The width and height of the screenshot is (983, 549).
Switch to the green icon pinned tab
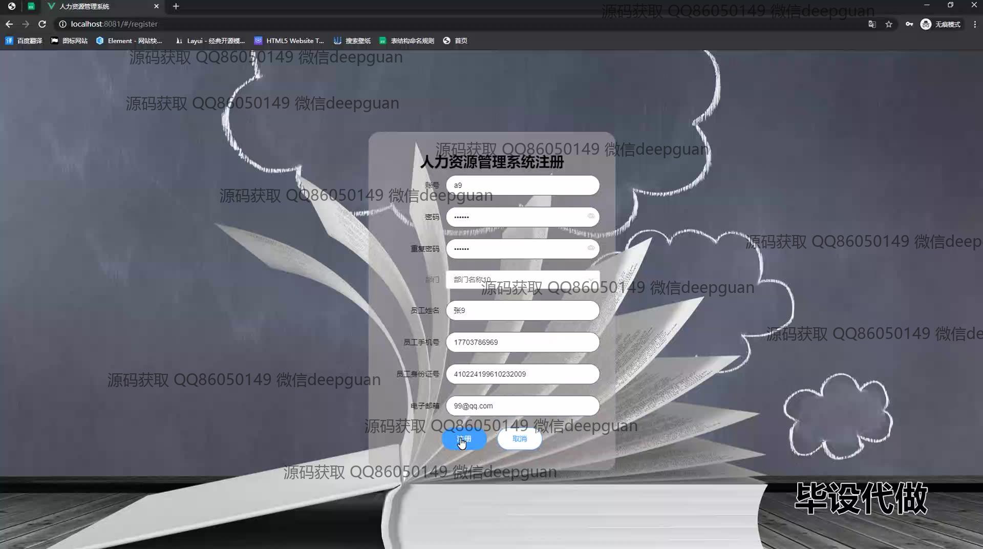coord(31,6)
